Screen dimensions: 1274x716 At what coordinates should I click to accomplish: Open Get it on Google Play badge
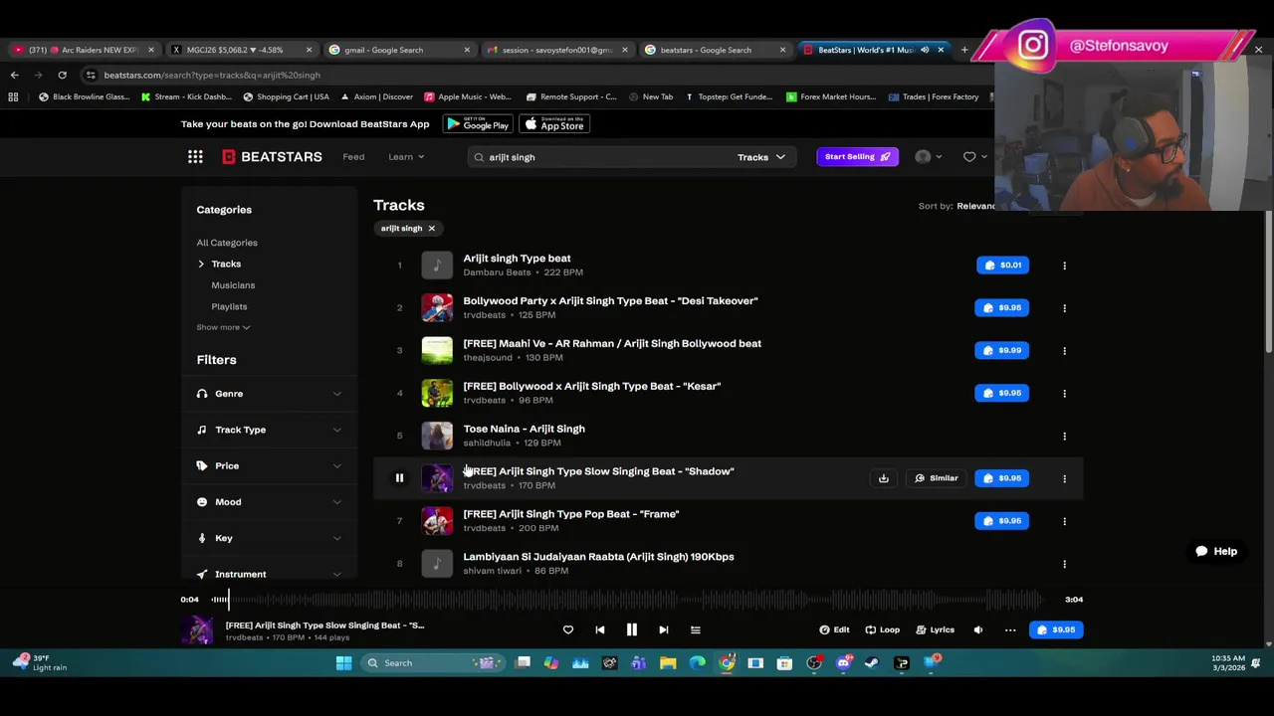click(x=478, y=124)
